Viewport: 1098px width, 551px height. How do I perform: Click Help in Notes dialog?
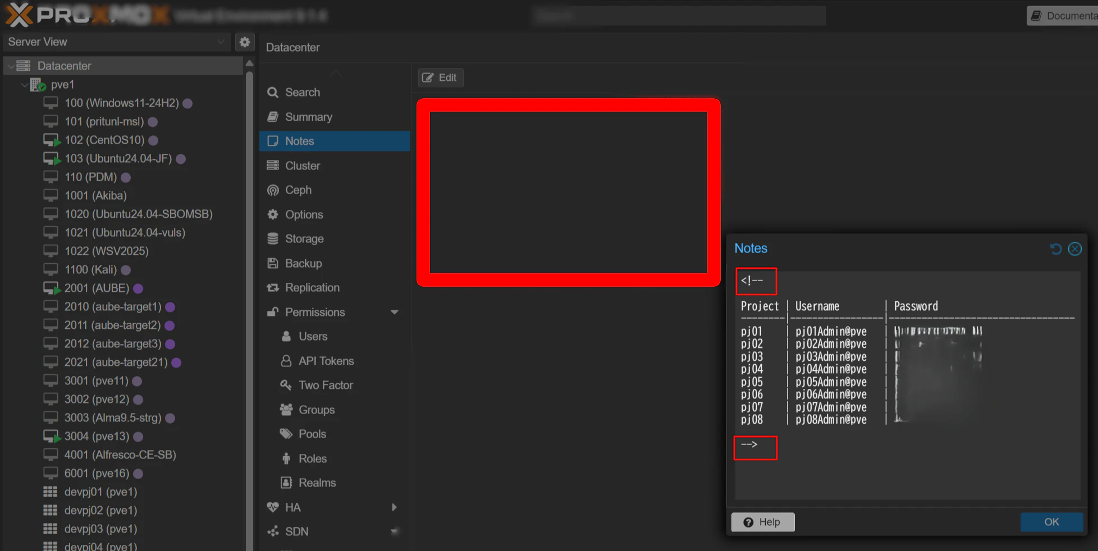[762, 522]
